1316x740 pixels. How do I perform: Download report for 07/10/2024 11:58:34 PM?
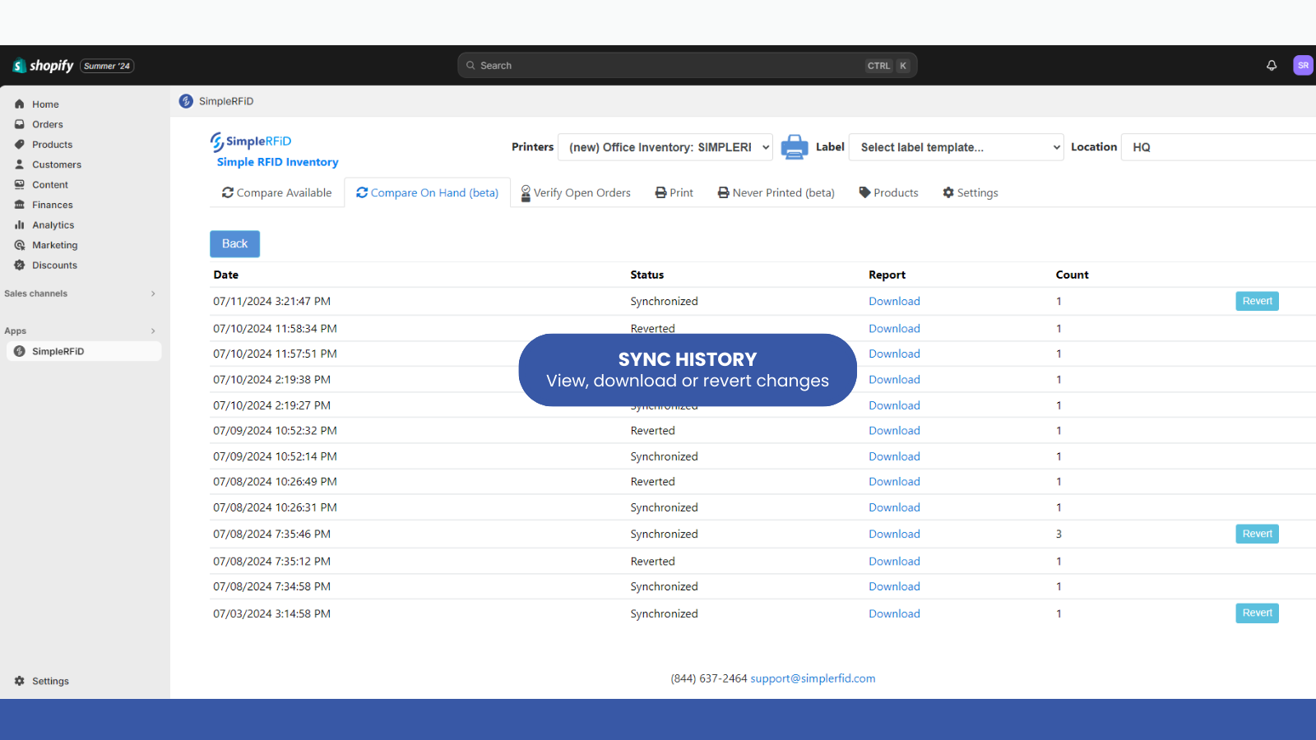pyautogui.click(x=895, y=328)
